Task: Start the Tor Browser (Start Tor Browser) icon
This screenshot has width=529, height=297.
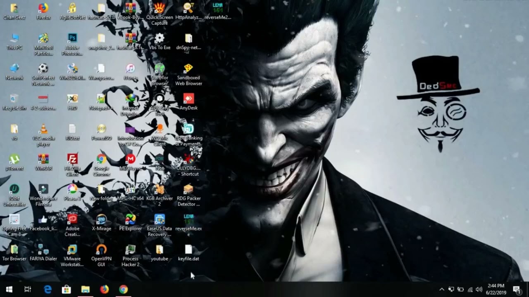Action: tap(160, 75)
